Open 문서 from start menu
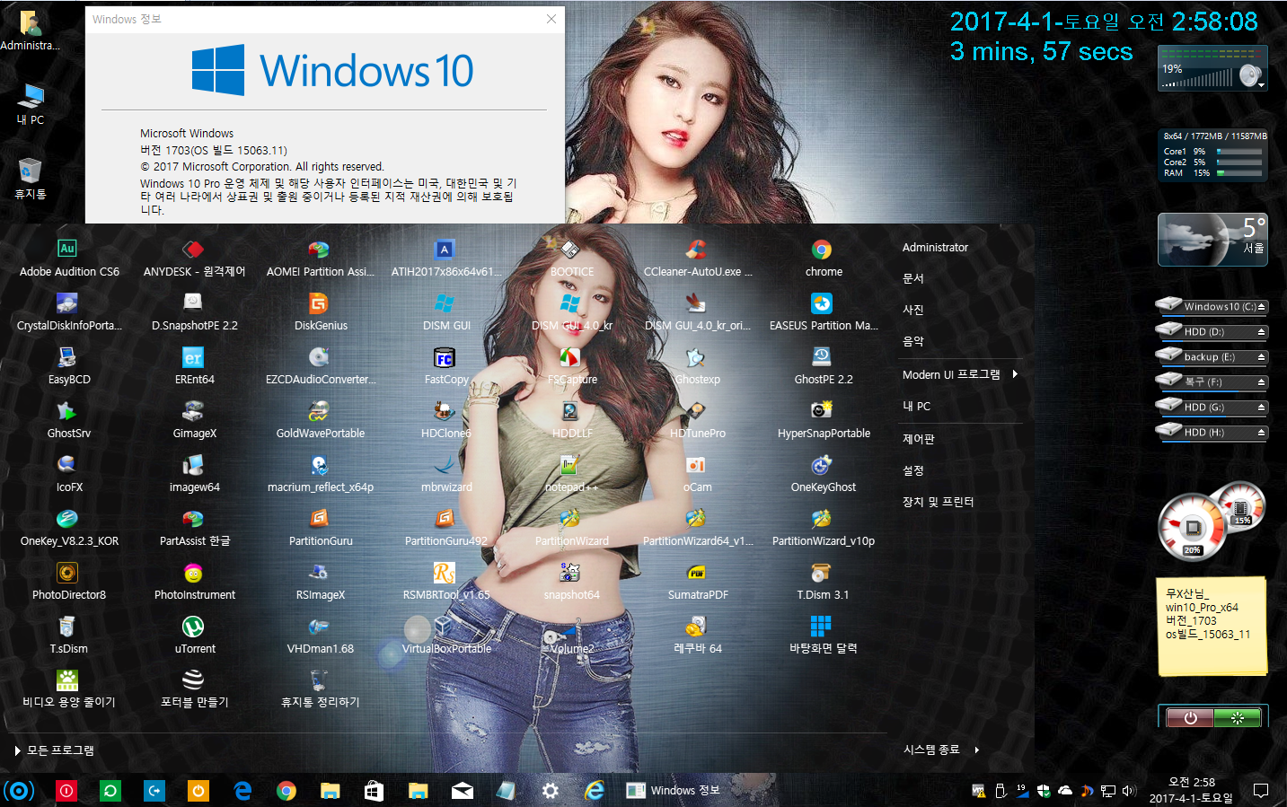Image resolution: width=1287 pixels, height=807 pixels. (912, 279)
